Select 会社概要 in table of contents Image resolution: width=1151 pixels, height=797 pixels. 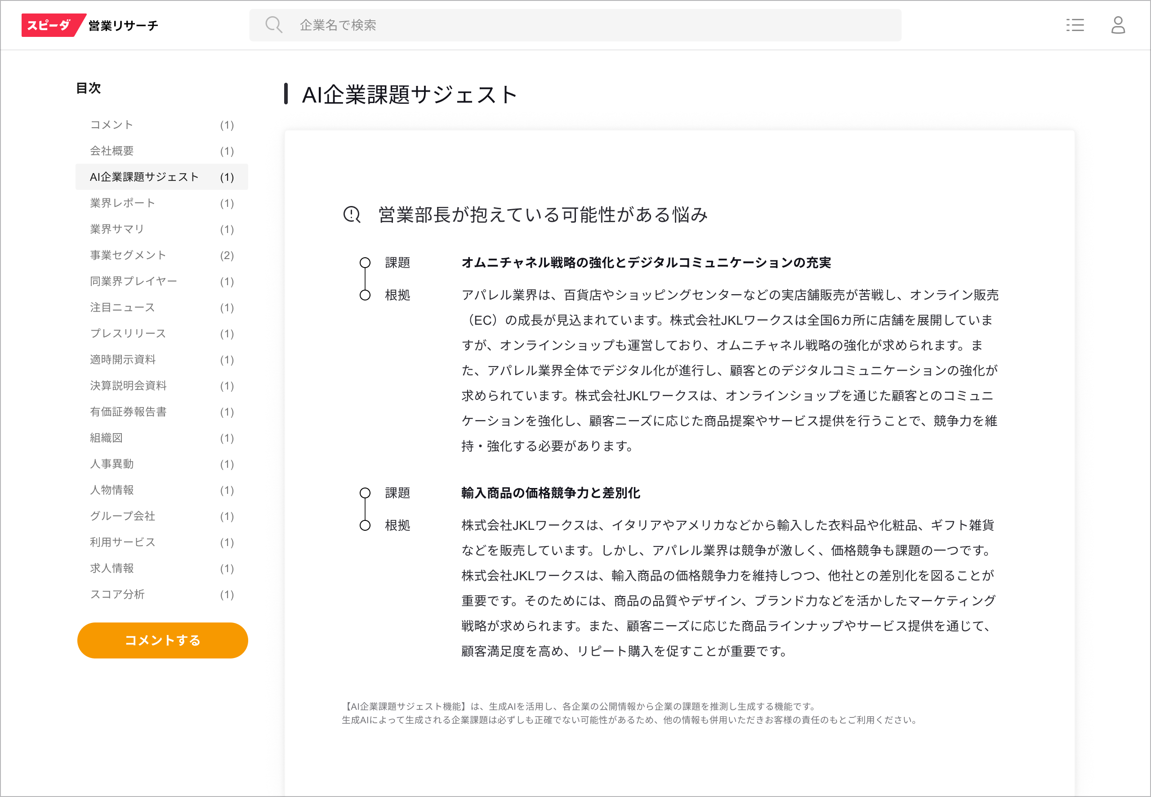(112, 151)
